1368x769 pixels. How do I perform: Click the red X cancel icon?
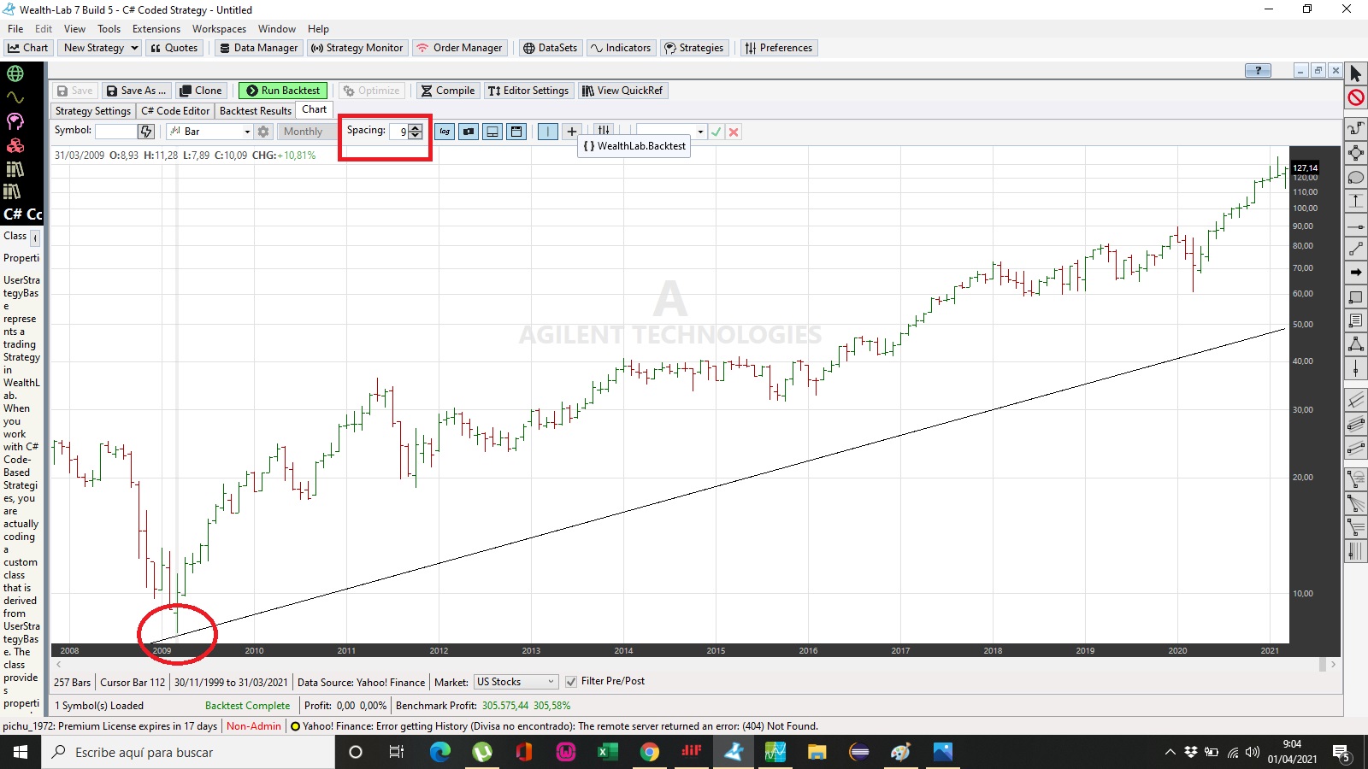(x=734, y=132)
